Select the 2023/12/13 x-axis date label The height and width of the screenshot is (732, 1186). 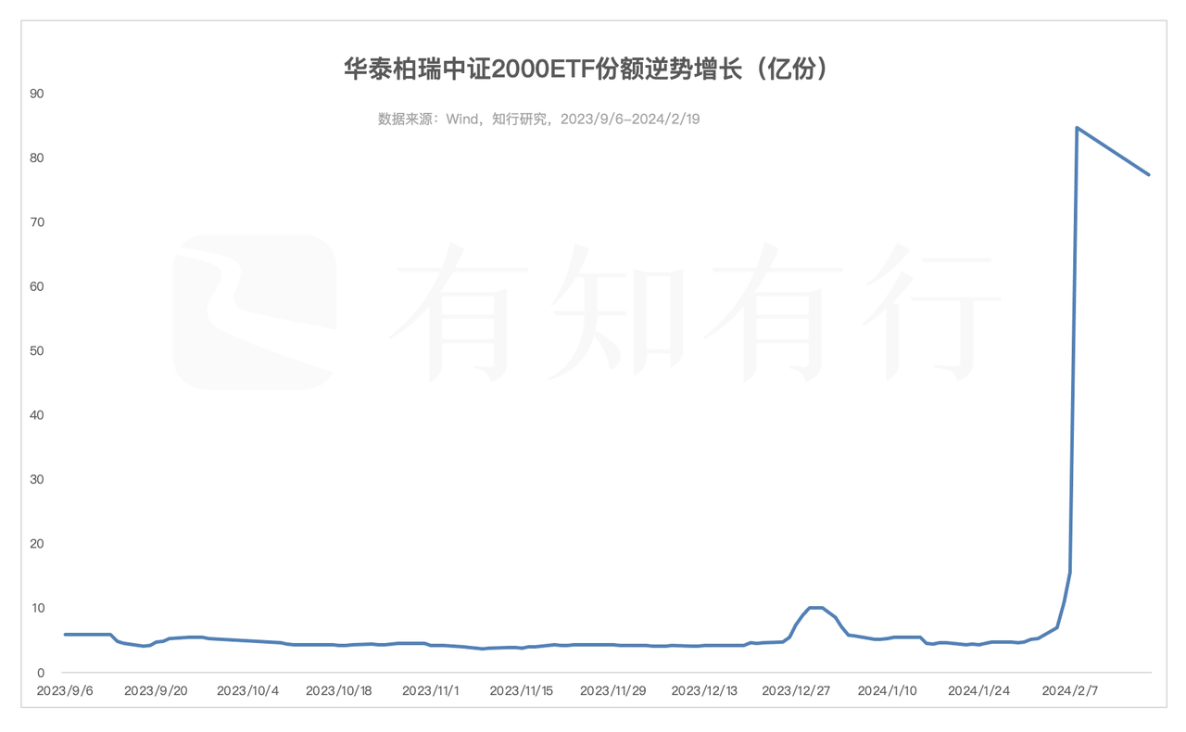(x=704, y=690)
